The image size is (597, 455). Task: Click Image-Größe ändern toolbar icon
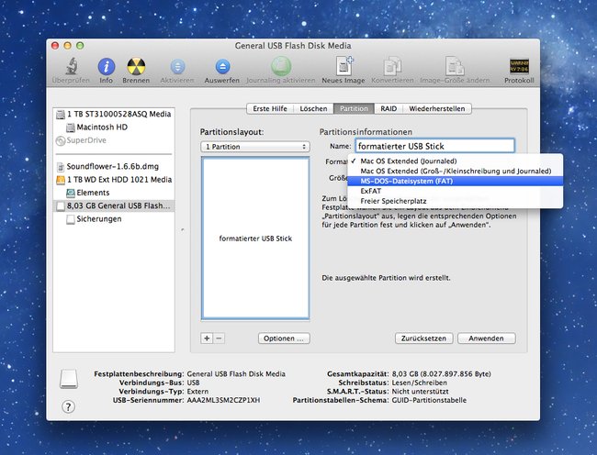point(455,66)
